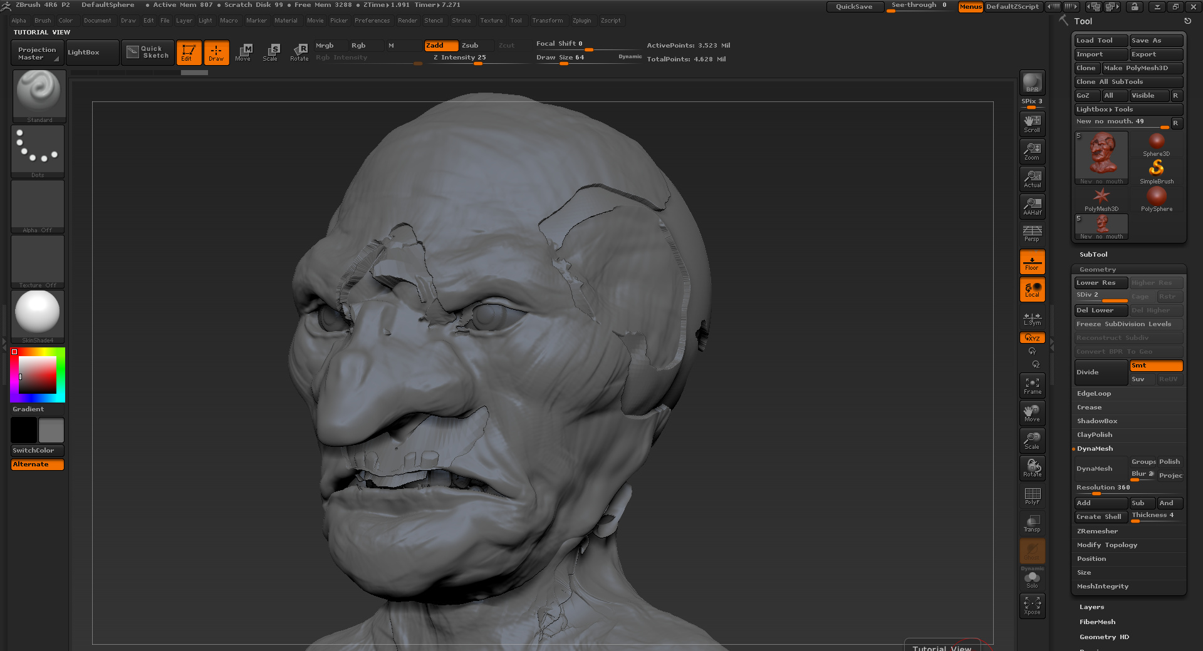Viewport: 1203px width, 651px height.
Task: Set view to Actual size
Action: [x=1032, y=179]
